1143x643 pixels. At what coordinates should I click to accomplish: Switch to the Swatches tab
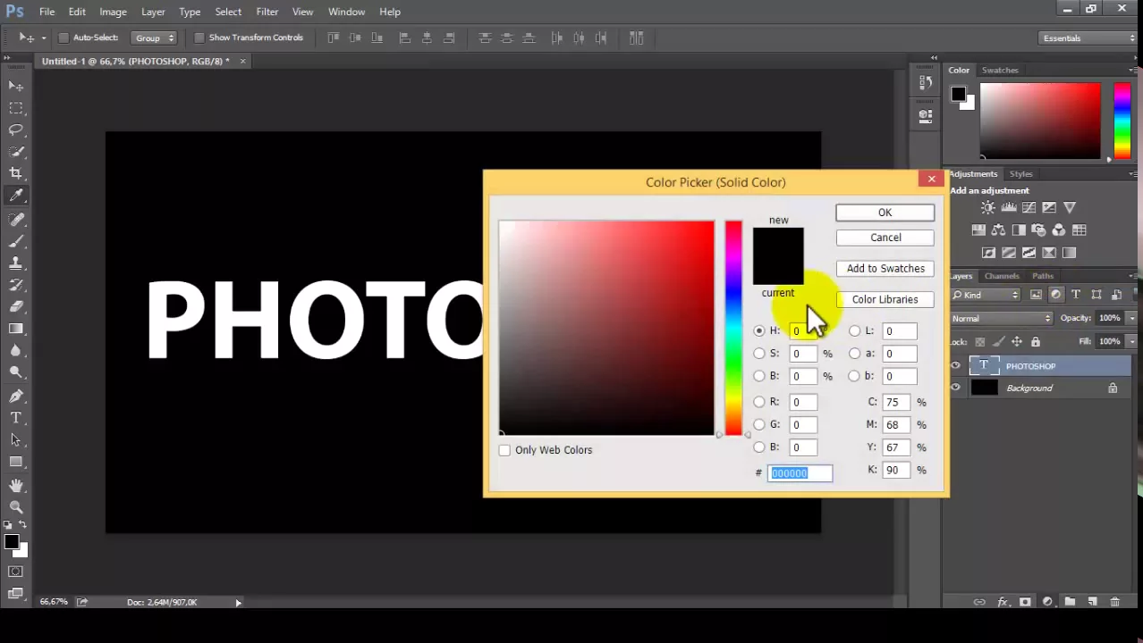(1000, 70)
